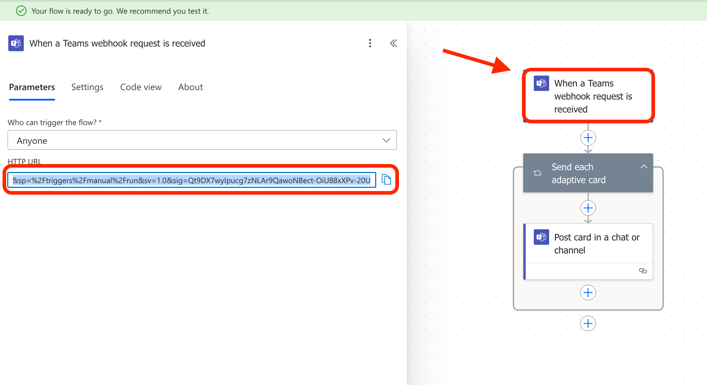707x385 pixels.
Task: Collapse the Send each adaptive card scope
Action: (644, 167)
